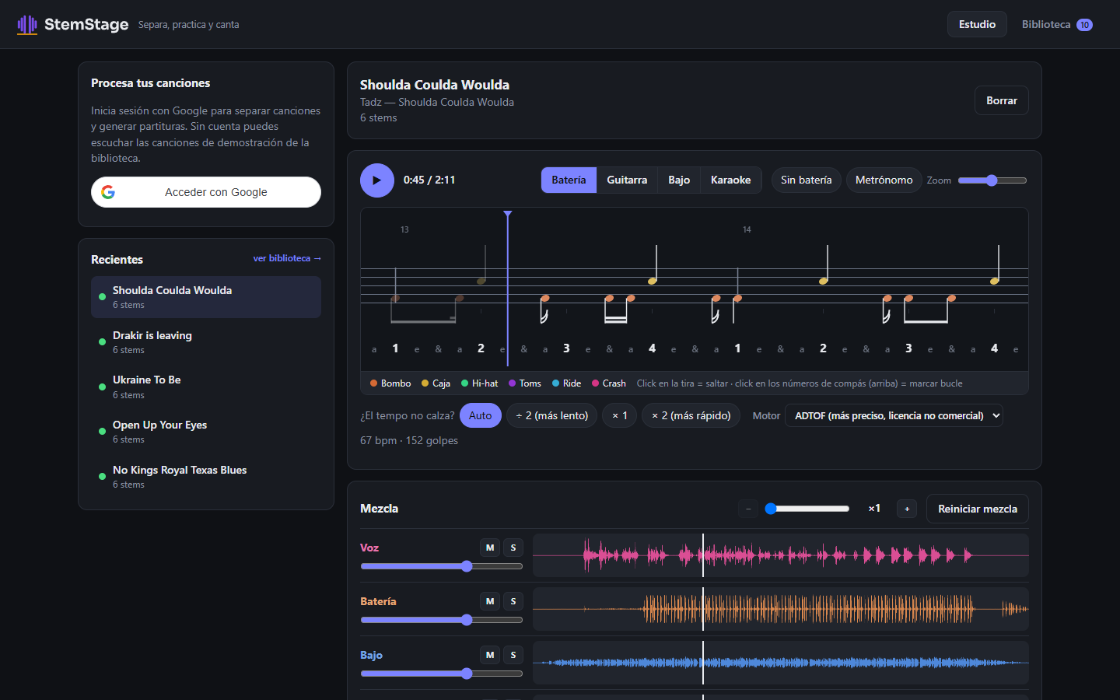
Task: Adjust the Batería volume slider
Action: pos(442,620)
